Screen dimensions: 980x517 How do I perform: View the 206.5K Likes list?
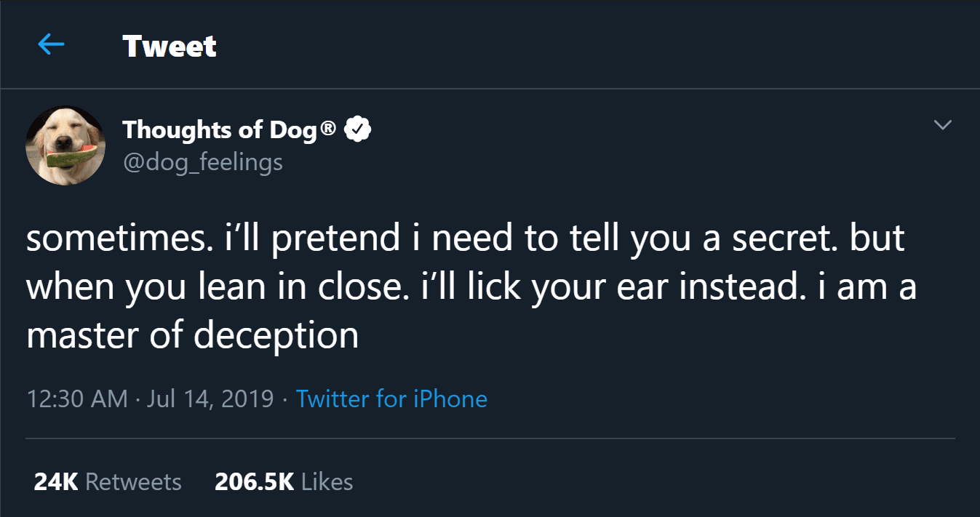284,482
